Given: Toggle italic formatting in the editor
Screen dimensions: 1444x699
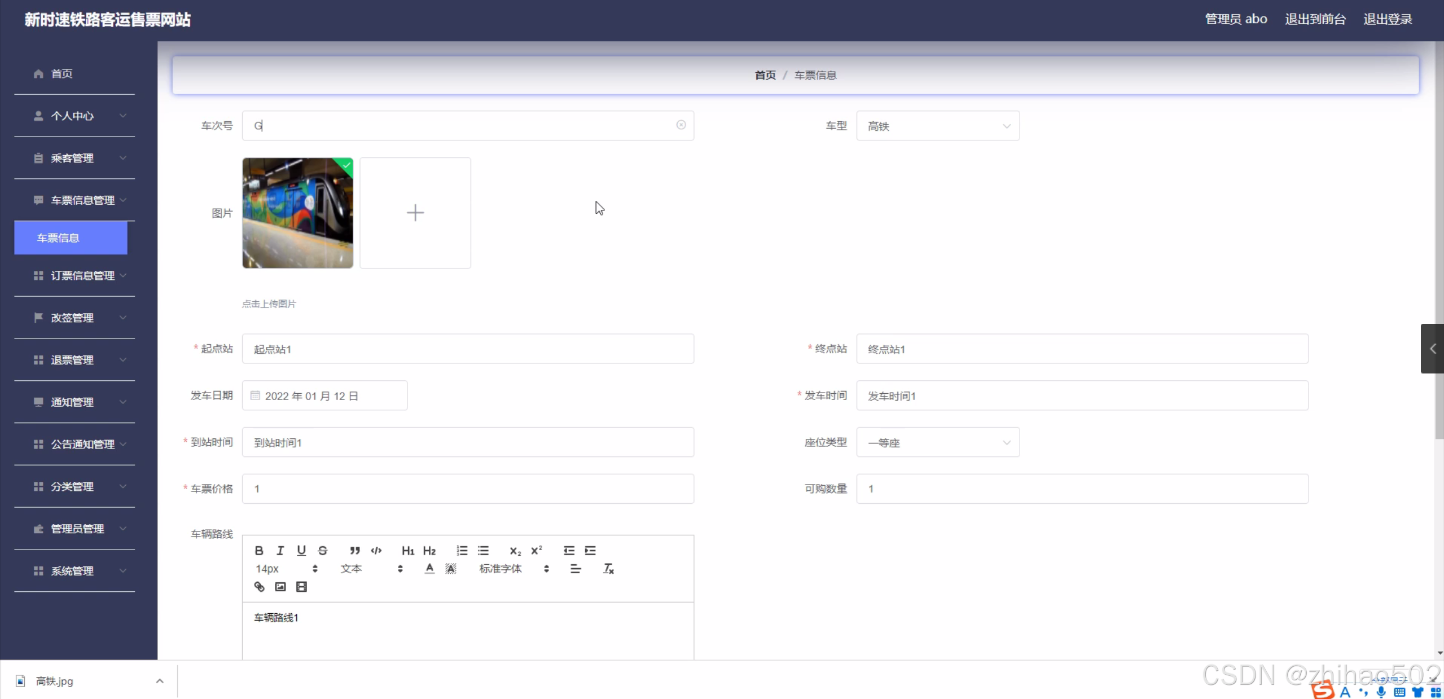Looking at the screenshot, I should click(x=280, y=551).
